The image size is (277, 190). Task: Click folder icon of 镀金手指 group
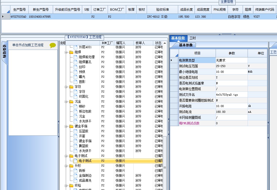(71, 126)
